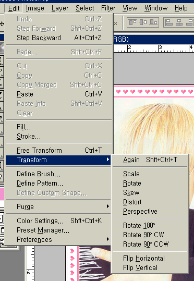Choose Flip Horizontal option
Viewport: 194px width, 281px height.
coord(150,258)
